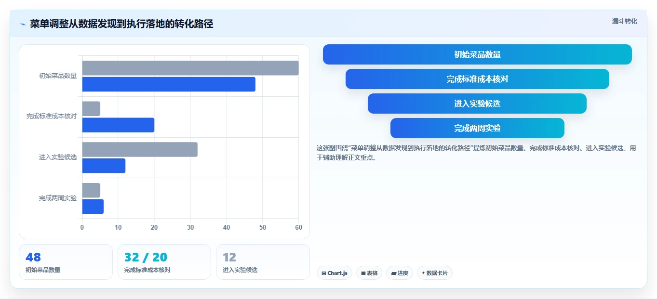Click the chart title 菜单调整从数据发现到执行落地的转化路径
This screenshot has width=657, height=299.
(121, 24)
